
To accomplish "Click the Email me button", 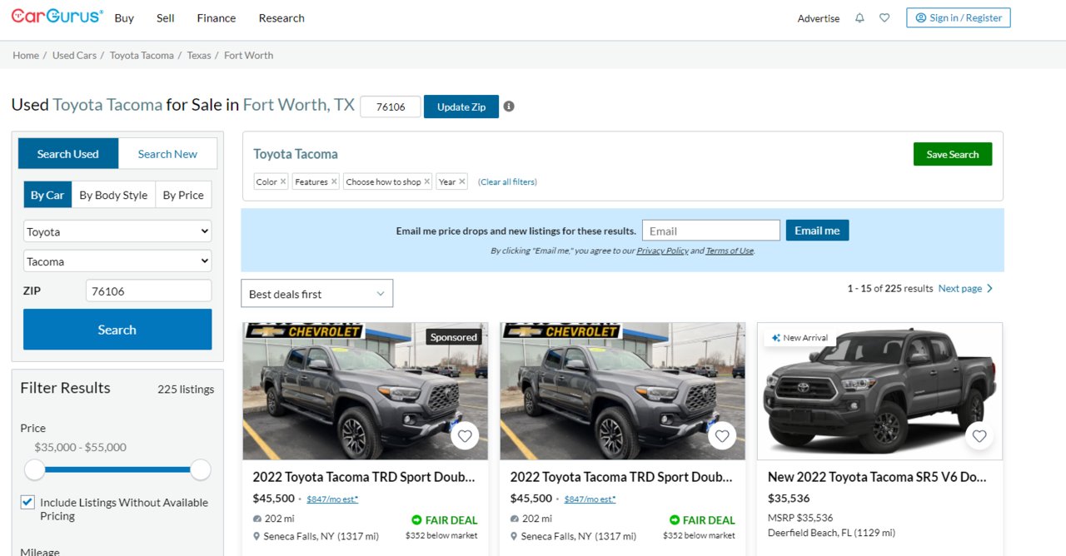I will pos(817,231).
